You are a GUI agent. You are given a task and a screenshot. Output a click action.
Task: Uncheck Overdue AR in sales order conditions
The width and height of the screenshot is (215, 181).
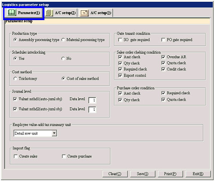point(163,57)
